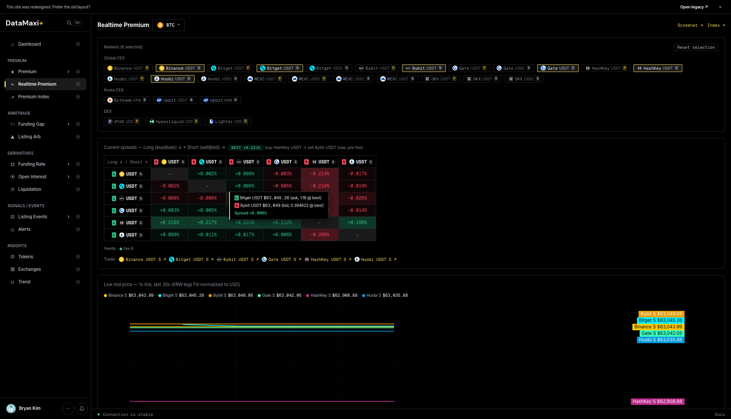Deselect the Bybit USDT S market chip
Viewport: 731px width, 419px height.
pos(424,68)
